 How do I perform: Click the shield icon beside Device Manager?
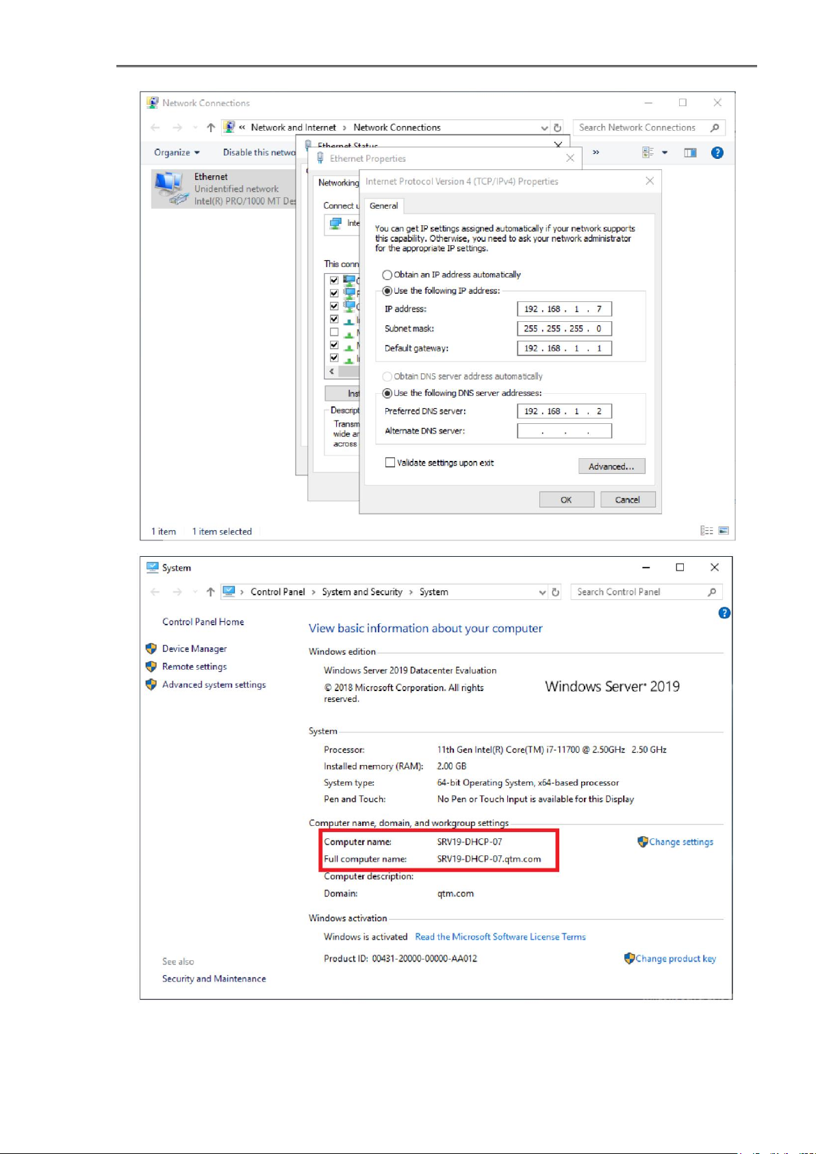pos(151,649)
